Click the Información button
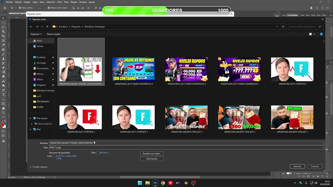Screen dimensions: 333x187 pos(152,159)
